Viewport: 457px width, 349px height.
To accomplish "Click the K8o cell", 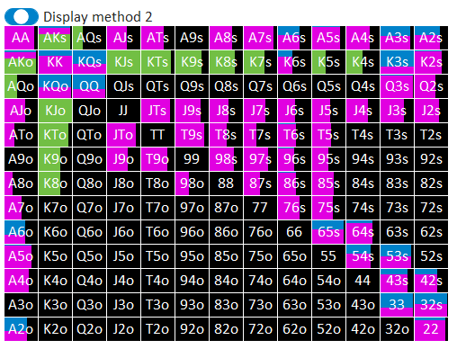I will [x=55, y=183].
